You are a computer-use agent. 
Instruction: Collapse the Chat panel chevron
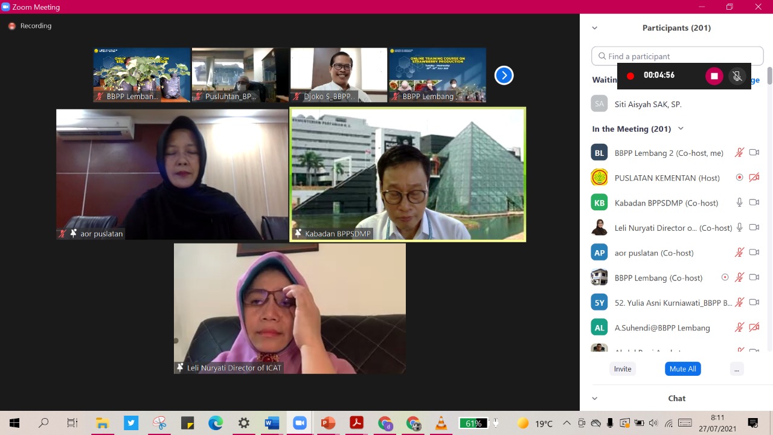click(x=595, y=398)
